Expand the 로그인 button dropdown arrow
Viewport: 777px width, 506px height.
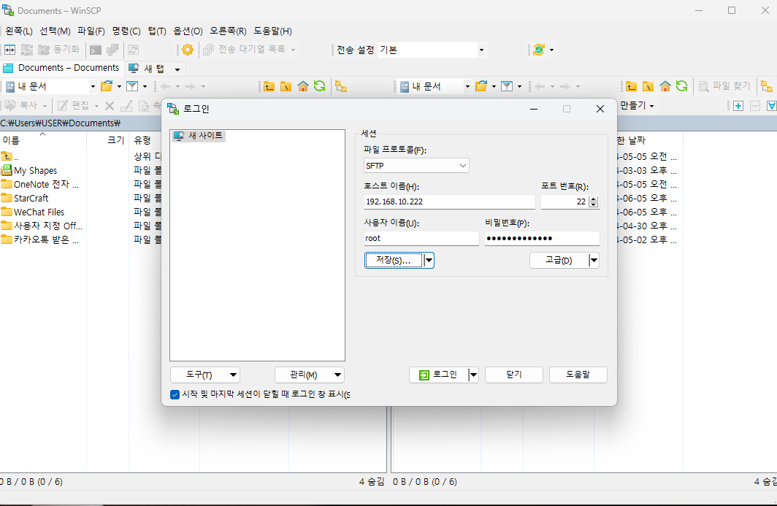(474, 375)
